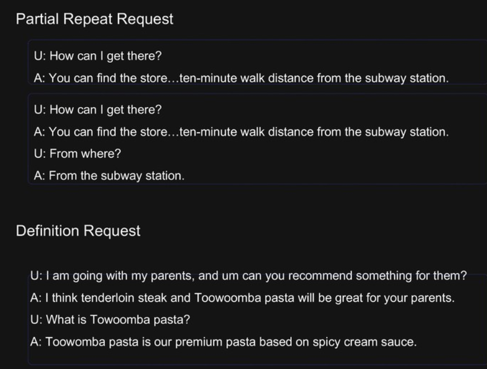The width and height of the screenshot is (487, 369).
Task: Click line about going with my parents
Action: tap(248, 275)
